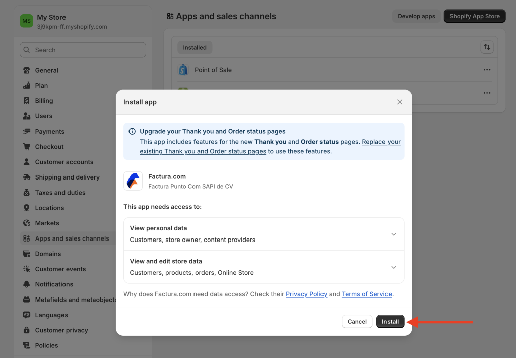Select the Installed tab
The height and width of the screenshot is (358, 516).
tap(195, 48)
